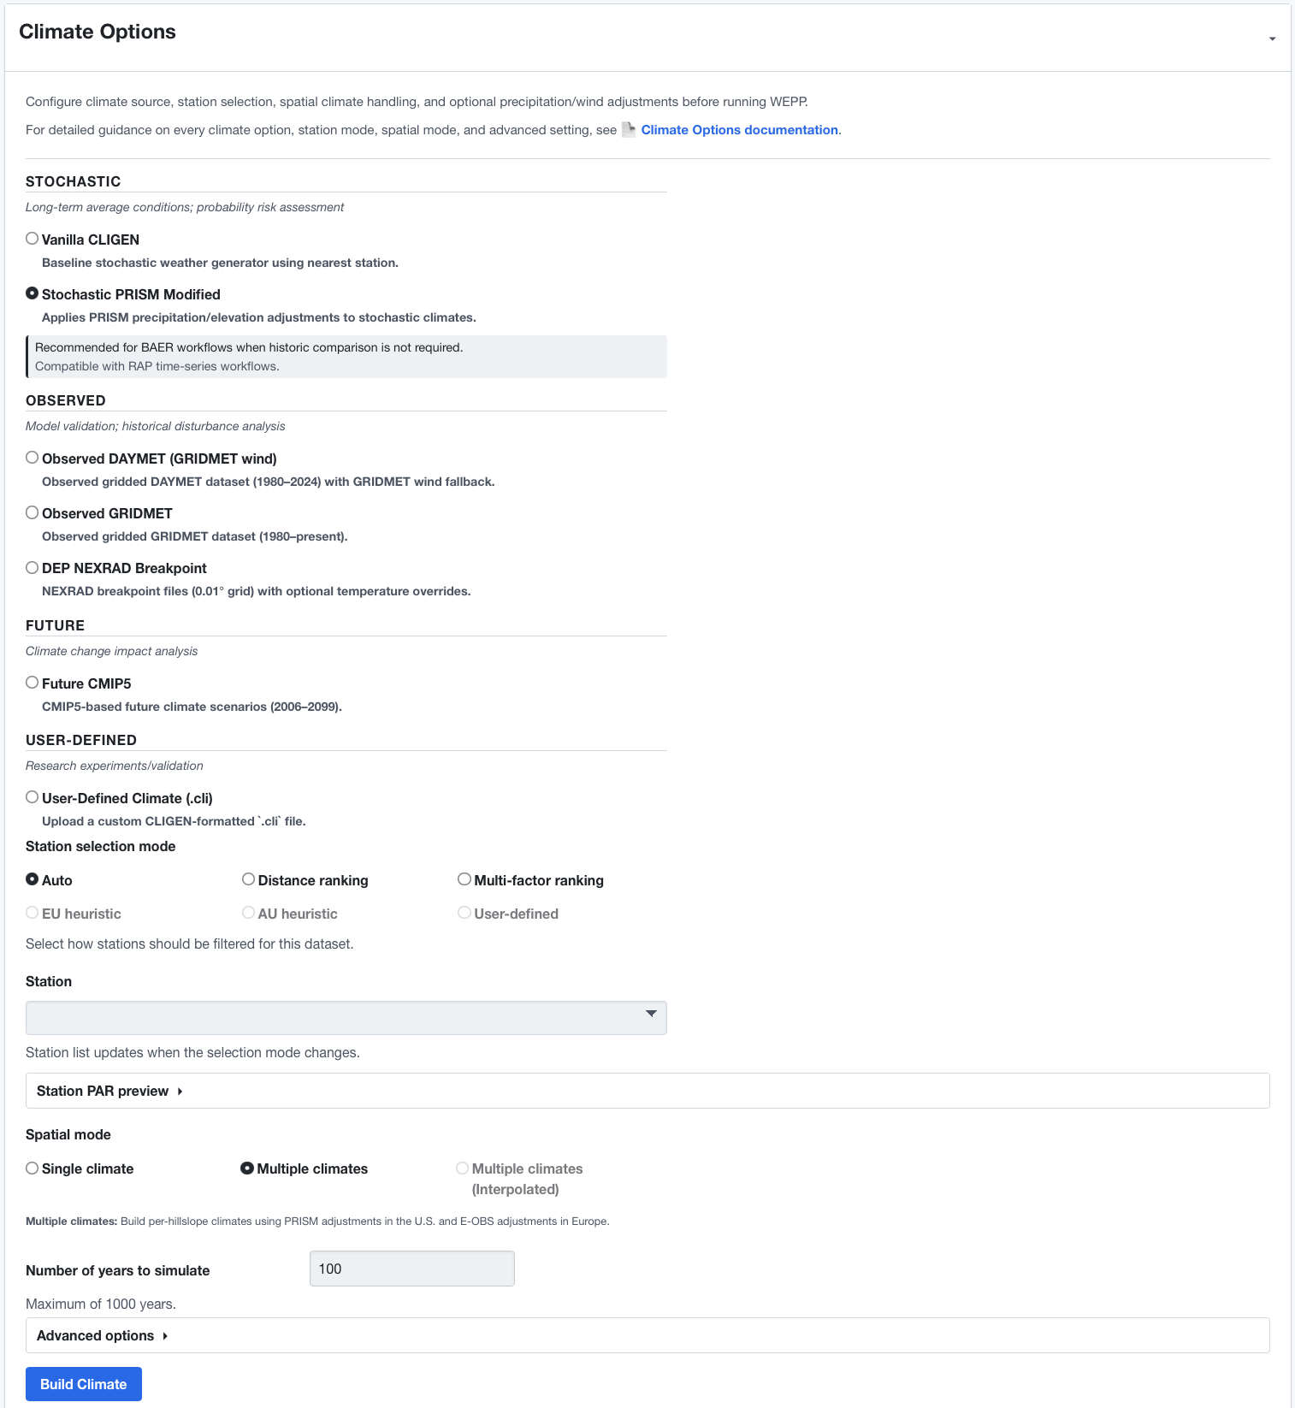Viewport: 1295px width, 1408px height.
Task: Collapse the Climate Options panel caret
Action: coord(1272,38)
